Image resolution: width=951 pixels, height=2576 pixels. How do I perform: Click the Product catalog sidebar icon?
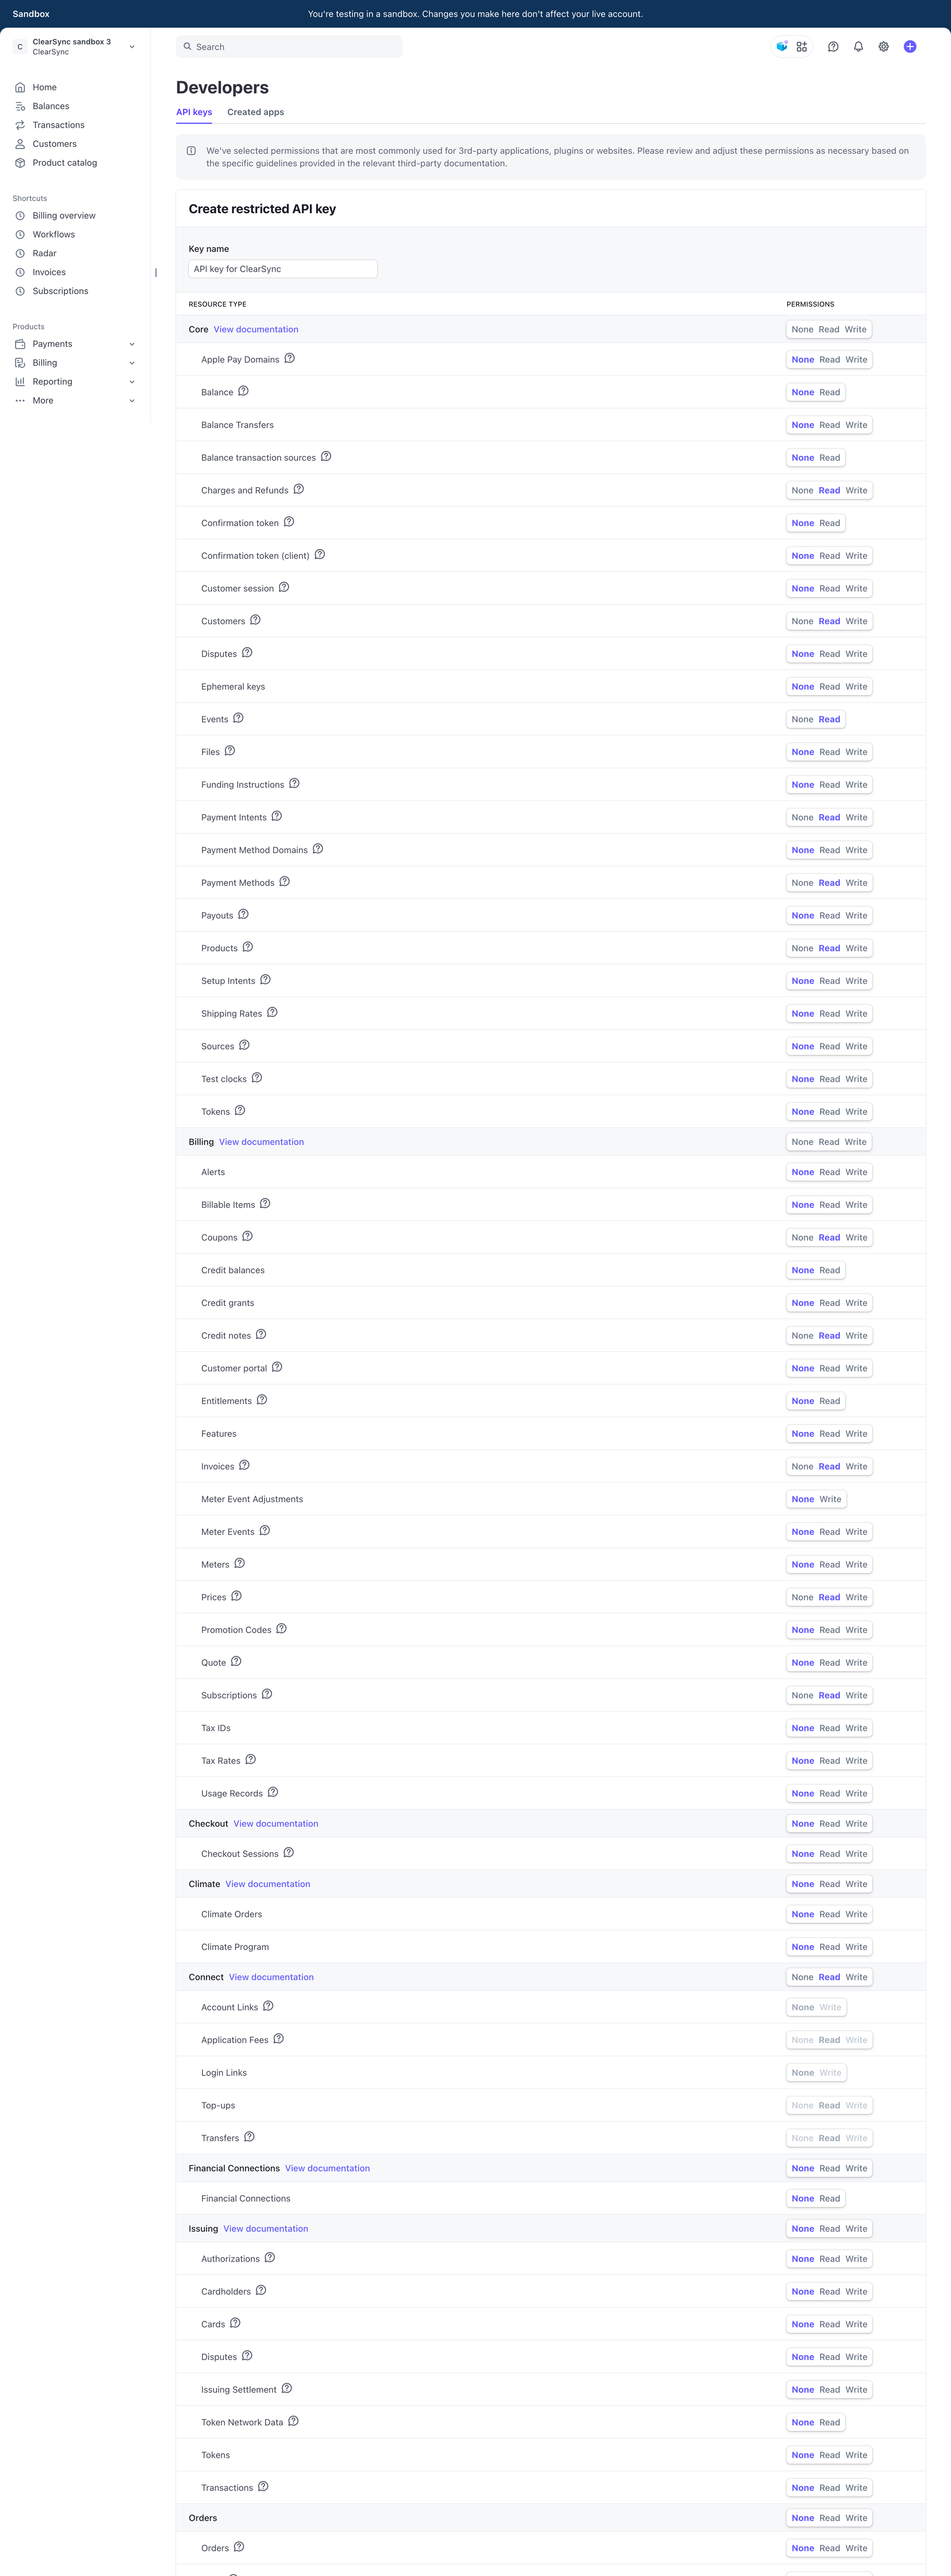(20, 163)
